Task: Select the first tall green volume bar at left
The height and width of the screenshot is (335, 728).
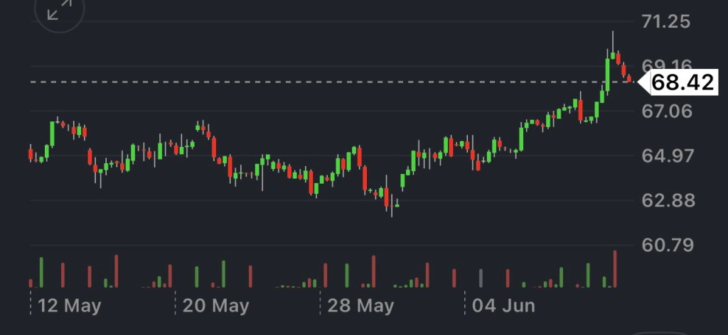Action: (x=41, y=273)
